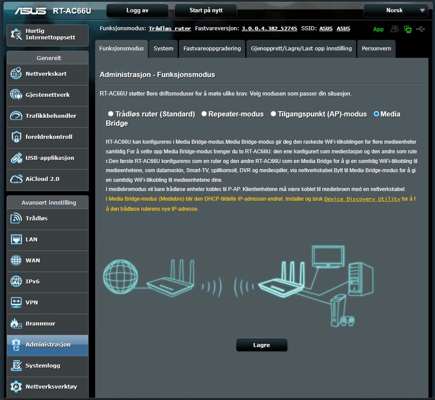Open Systemlogg menu item
This screenshot has height=400, width=435.
click(x=48, y=366)
